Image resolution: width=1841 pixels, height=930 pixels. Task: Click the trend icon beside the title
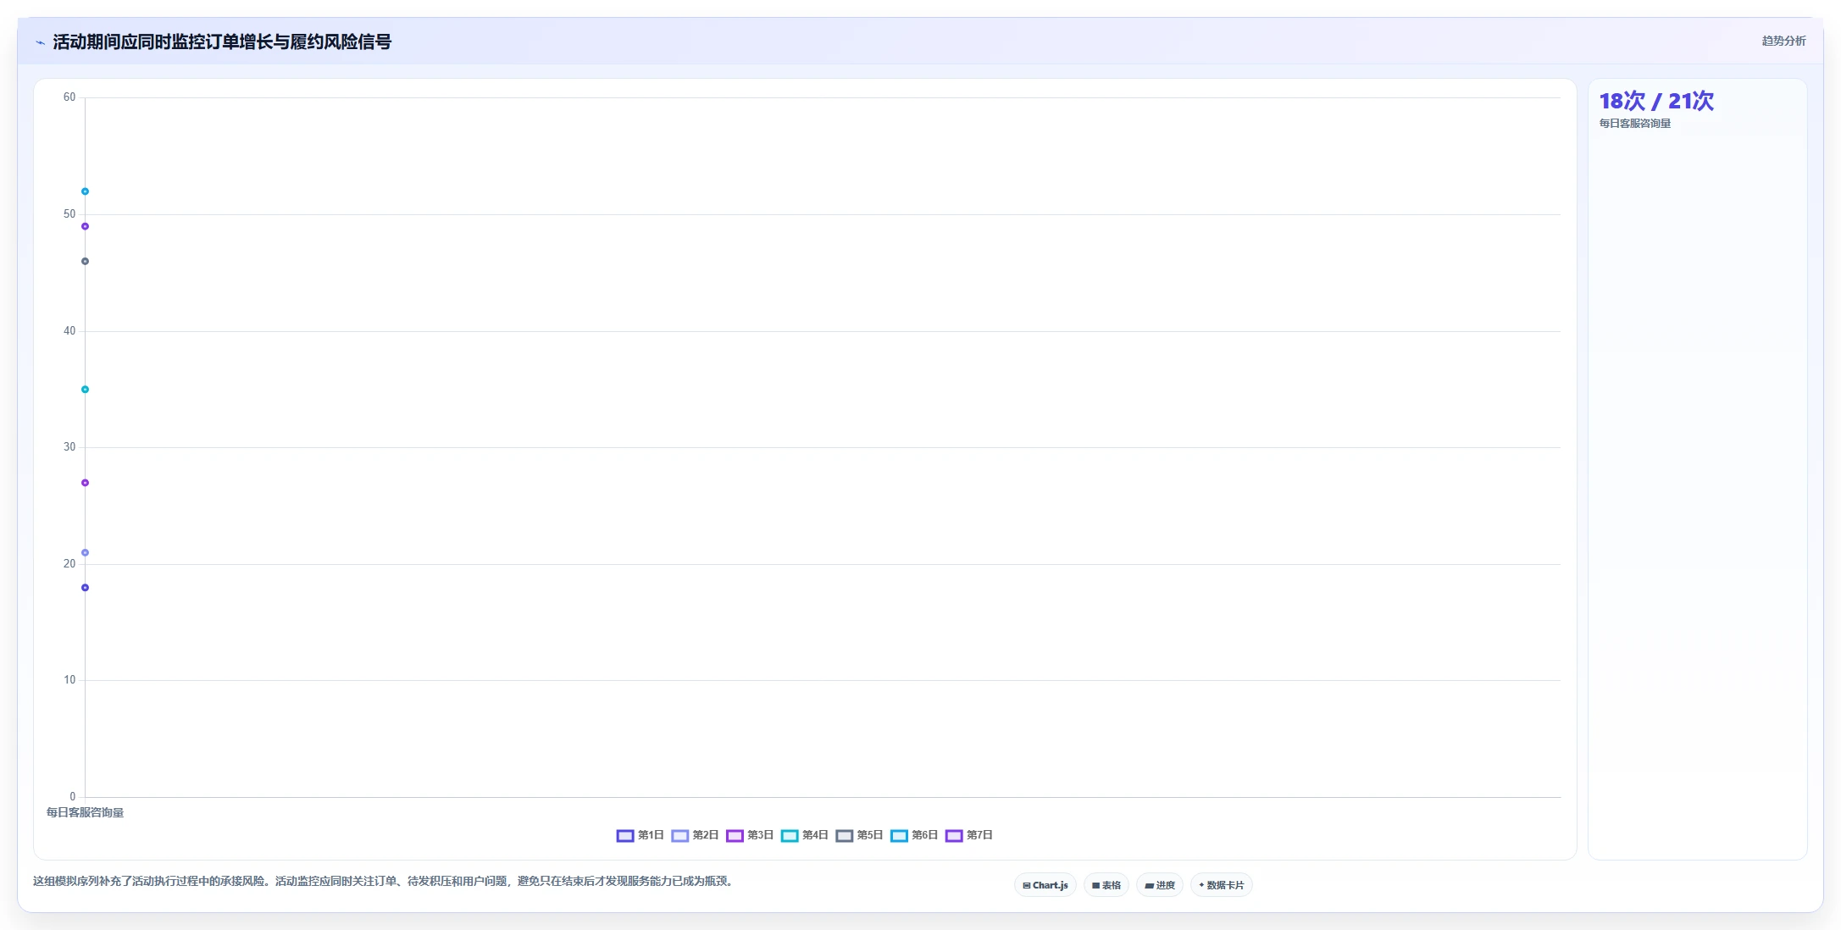point(40,42)
